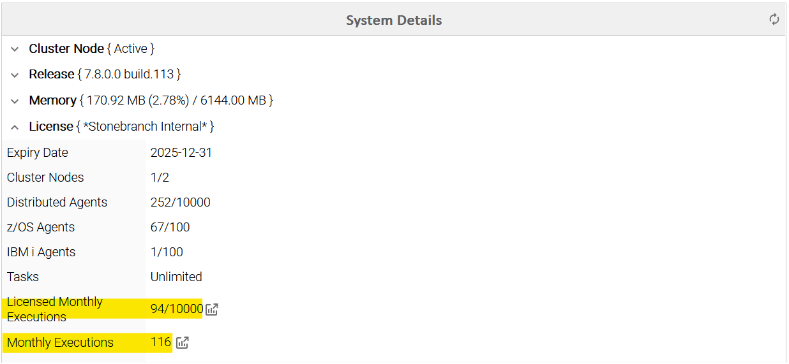The height and width of the screenshot is (364, 789).
Task: Select the Memory usage heading text
Action: pos(151,101)
